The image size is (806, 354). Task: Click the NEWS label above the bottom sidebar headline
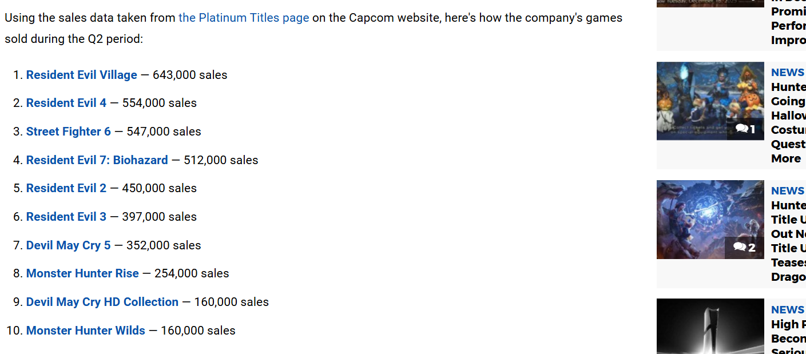point(787,309)
